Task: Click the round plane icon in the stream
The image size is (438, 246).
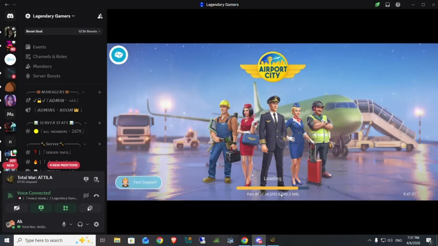Action: click(x=118, y=55)
